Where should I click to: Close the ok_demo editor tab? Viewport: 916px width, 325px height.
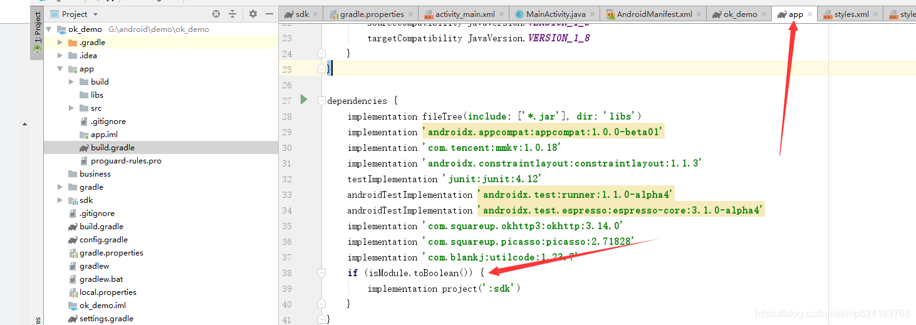pos(764,14)
